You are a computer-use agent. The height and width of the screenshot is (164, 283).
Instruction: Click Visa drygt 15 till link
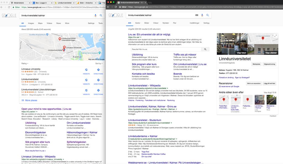tap(270, 92)
